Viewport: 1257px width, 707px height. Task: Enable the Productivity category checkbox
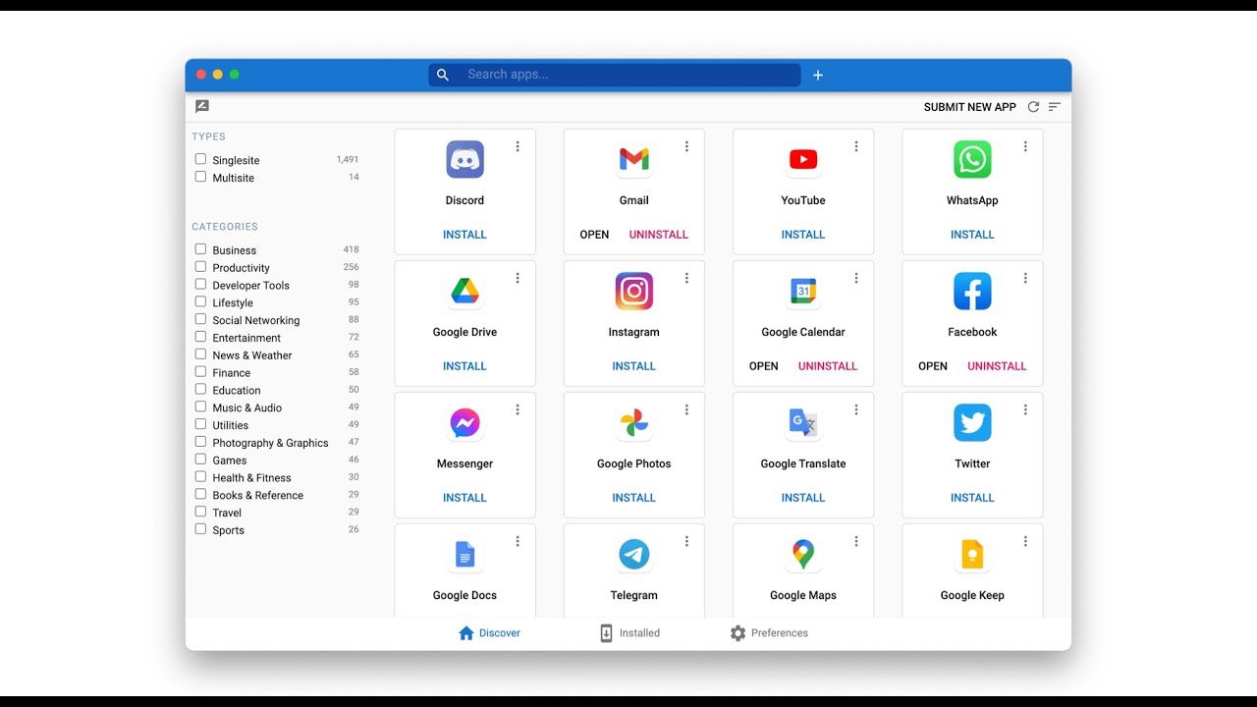pyautogui.click(x=200, y=267)
